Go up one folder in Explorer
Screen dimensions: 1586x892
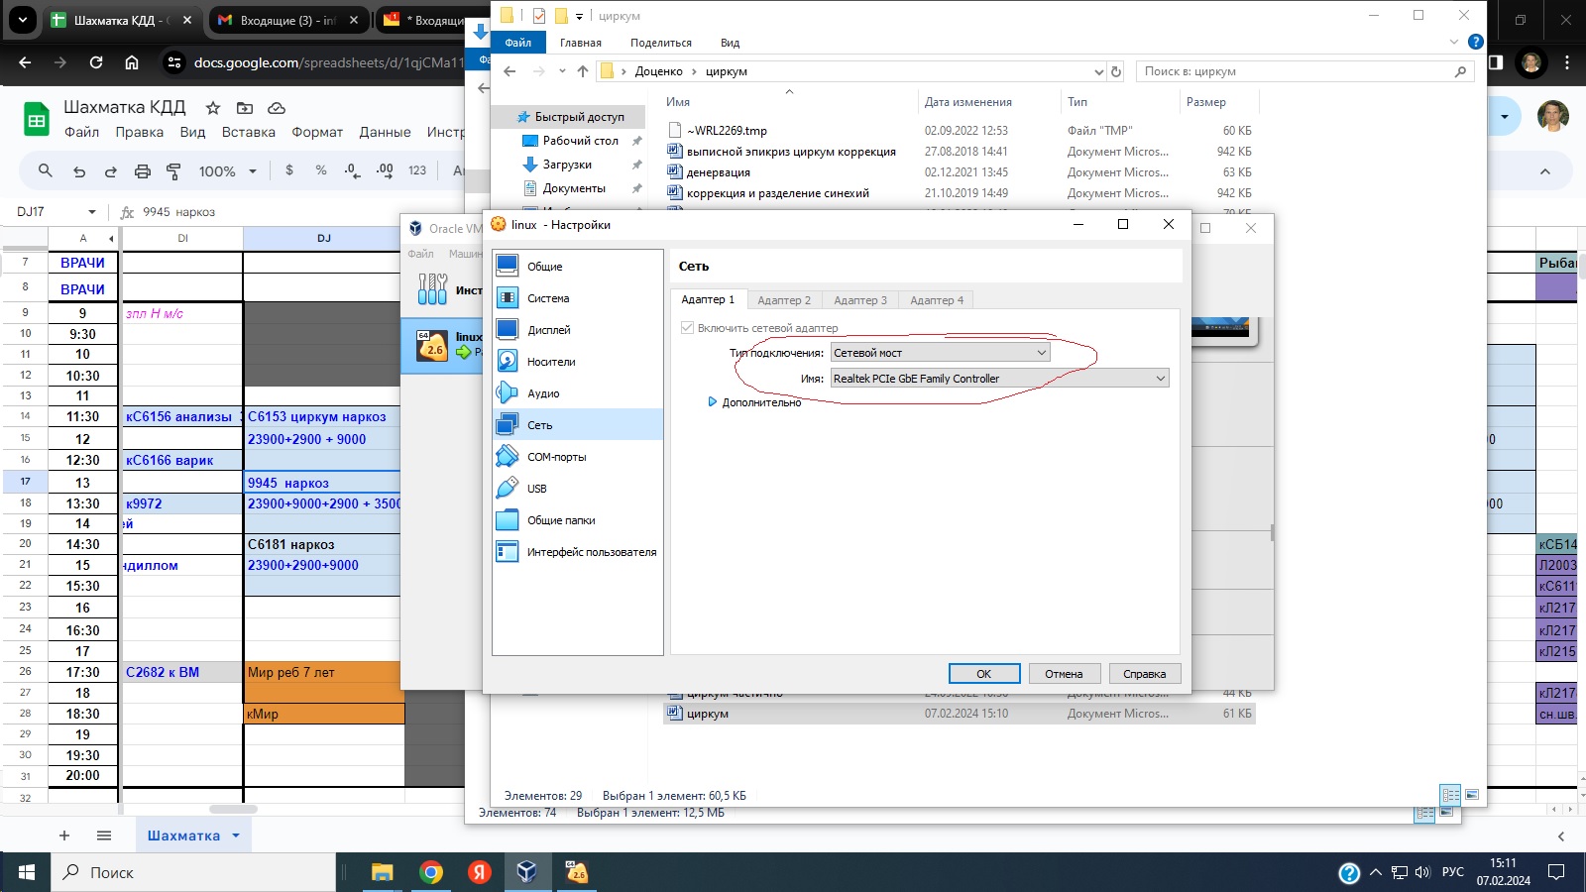(583, 71)
